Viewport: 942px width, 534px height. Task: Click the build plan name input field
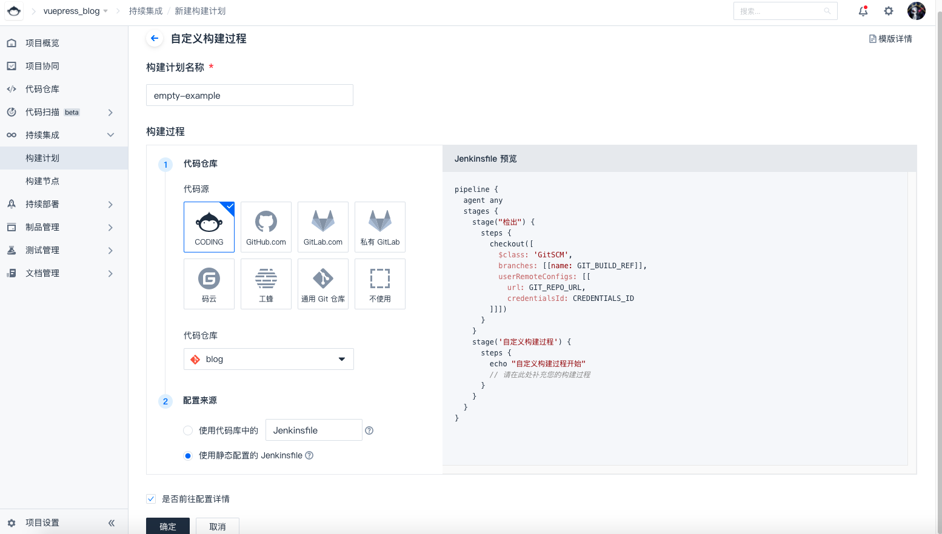[x=249, y=96]
